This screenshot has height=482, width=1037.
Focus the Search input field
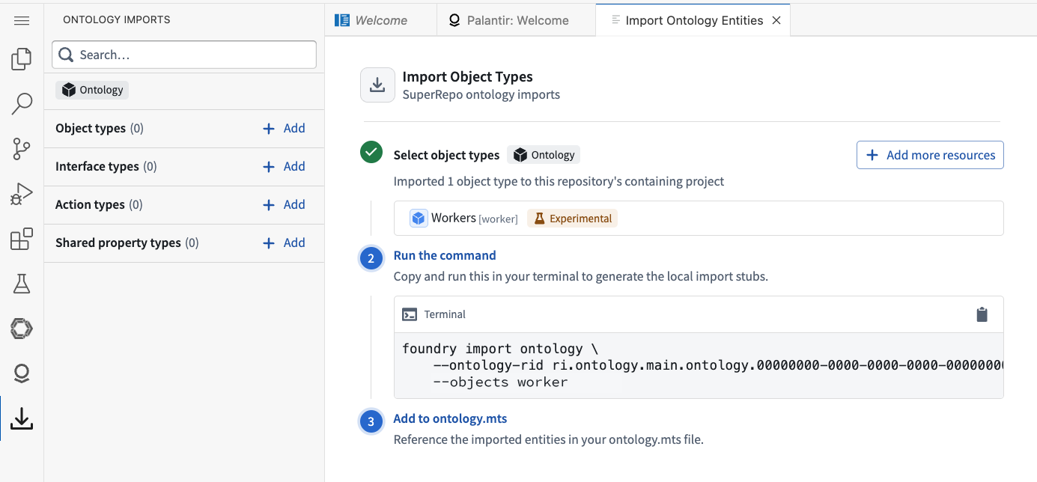[184, 55]
